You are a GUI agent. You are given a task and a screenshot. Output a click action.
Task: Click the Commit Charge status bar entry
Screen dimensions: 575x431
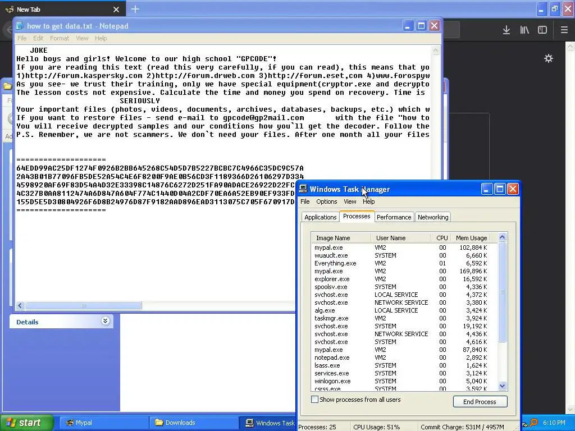click(x=462, y=427)
